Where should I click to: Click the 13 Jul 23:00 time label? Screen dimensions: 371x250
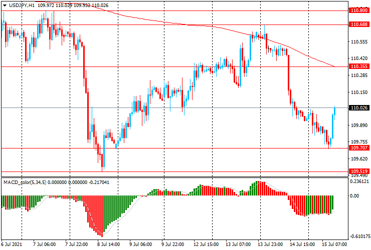click(270, 244)
